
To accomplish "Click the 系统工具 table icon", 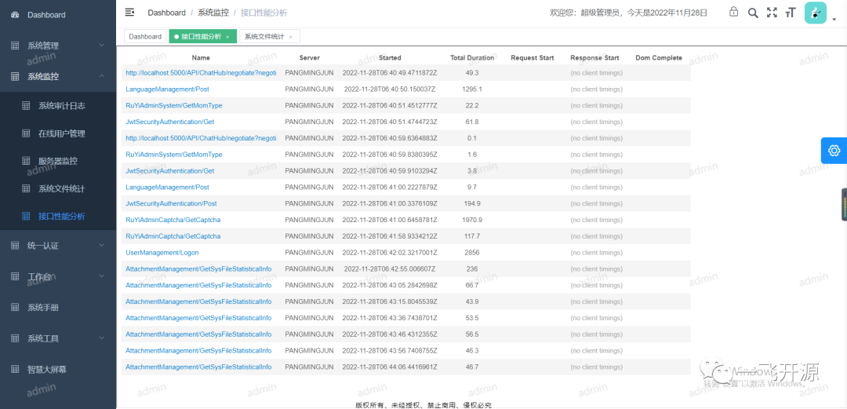I will coord(15,338).
